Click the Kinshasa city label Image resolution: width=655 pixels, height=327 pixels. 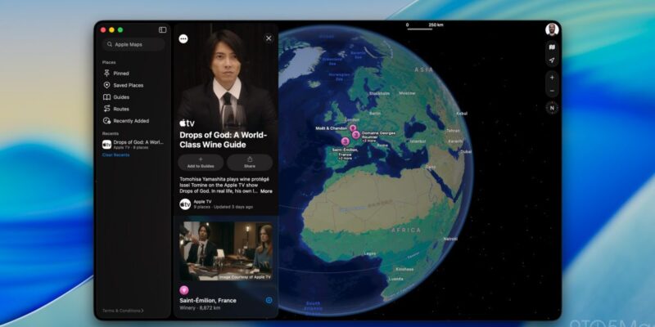click(x=404, y=270)
